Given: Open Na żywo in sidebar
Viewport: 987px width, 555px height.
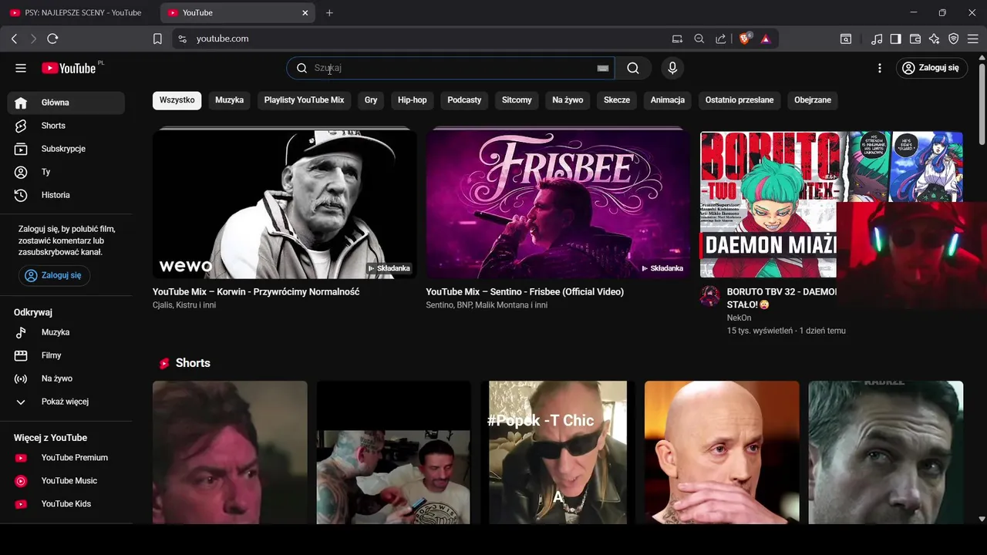Looking at the screenshot, I should click(x=66, y=378).
